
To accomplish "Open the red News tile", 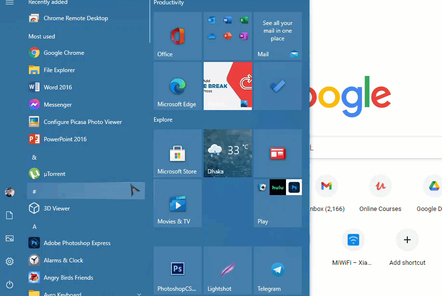I will [278, 153].
